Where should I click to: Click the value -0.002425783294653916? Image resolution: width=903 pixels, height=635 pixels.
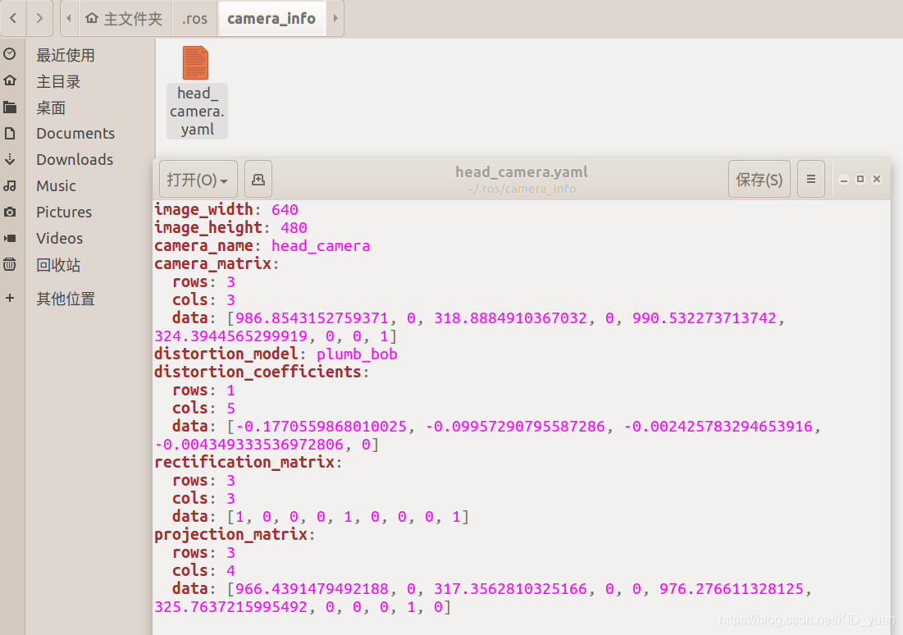click(718, 427)
